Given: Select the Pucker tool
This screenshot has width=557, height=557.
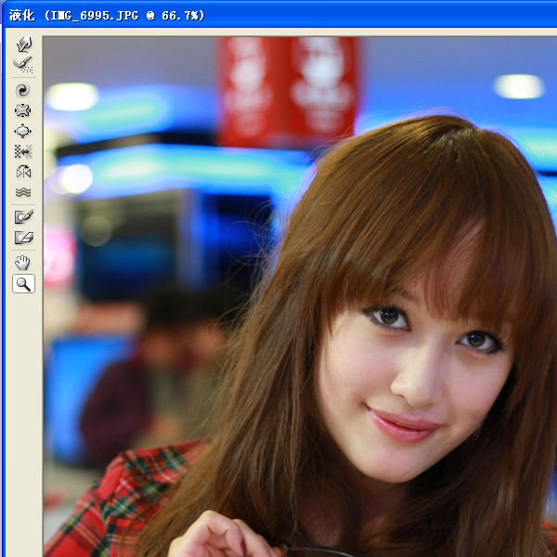Looking at the screenshot, I should pos(23,110).
